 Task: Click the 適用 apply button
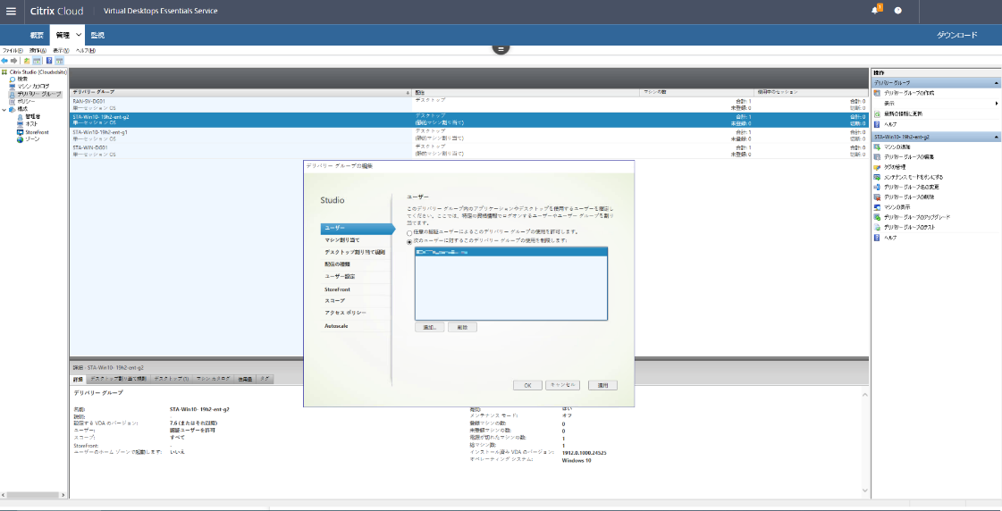[602, 386]
